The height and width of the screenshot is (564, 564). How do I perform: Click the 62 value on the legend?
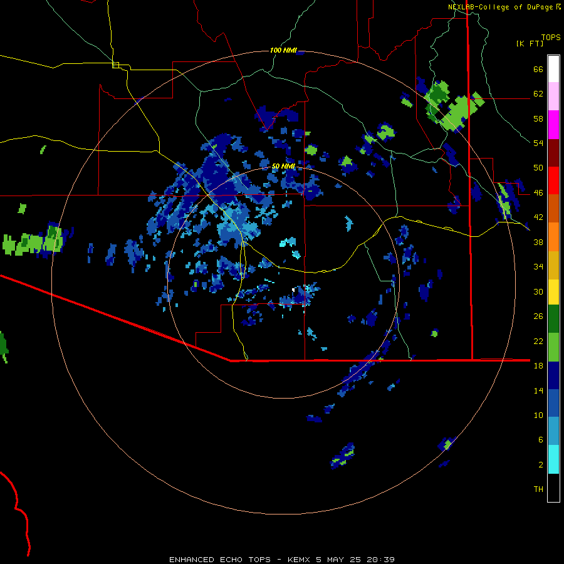click(538, 94)
